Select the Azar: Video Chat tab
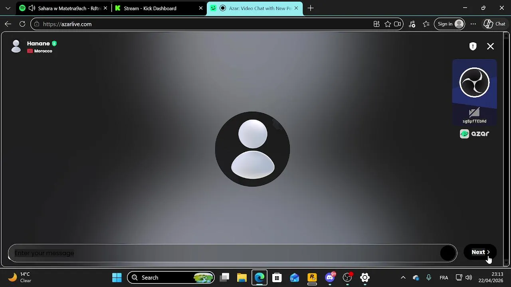Screen dimensions: 511x287 255,8
